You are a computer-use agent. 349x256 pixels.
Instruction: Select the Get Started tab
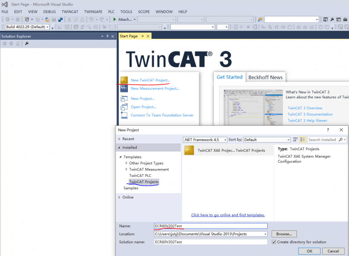pyautogui.click(x=229, y=77)
